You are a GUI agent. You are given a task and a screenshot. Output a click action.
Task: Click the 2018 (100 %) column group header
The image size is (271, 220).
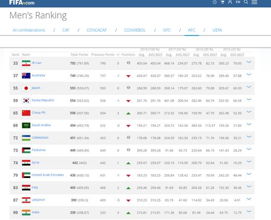(x=150, y=49)
